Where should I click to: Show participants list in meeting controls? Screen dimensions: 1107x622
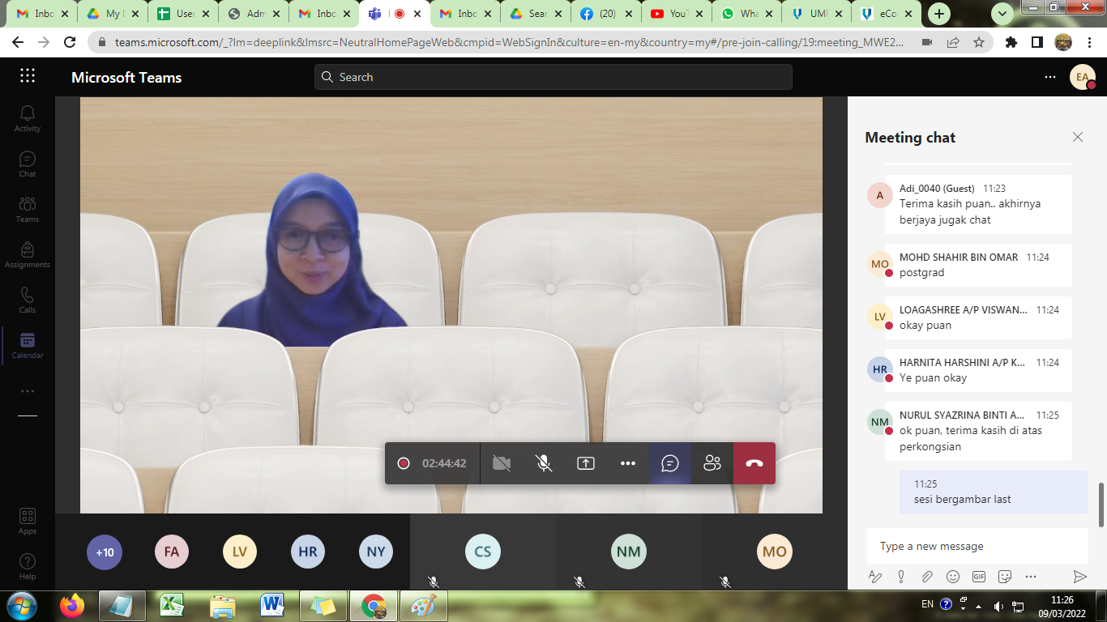pos(712,463)
